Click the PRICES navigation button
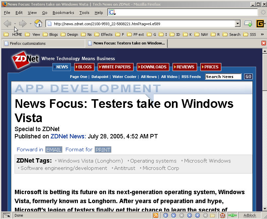This screenshot has width=267, height=219. 211,67
